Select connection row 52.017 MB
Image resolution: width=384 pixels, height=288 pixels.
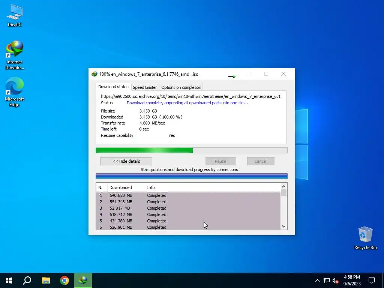(x=188, y=208)
